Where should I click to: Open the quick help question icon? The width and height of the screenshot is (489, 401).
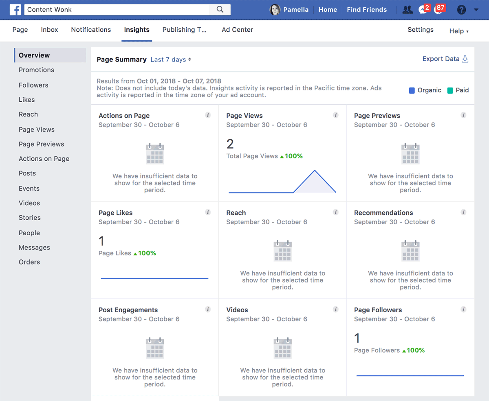click(x=461, y=10)
